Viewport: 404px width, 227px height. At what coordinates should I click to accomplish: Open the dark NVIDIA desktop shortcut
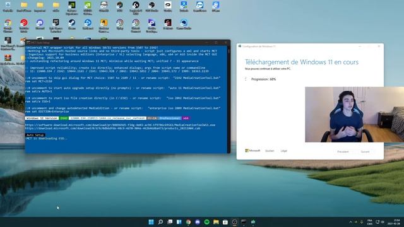tap(72, 8)
